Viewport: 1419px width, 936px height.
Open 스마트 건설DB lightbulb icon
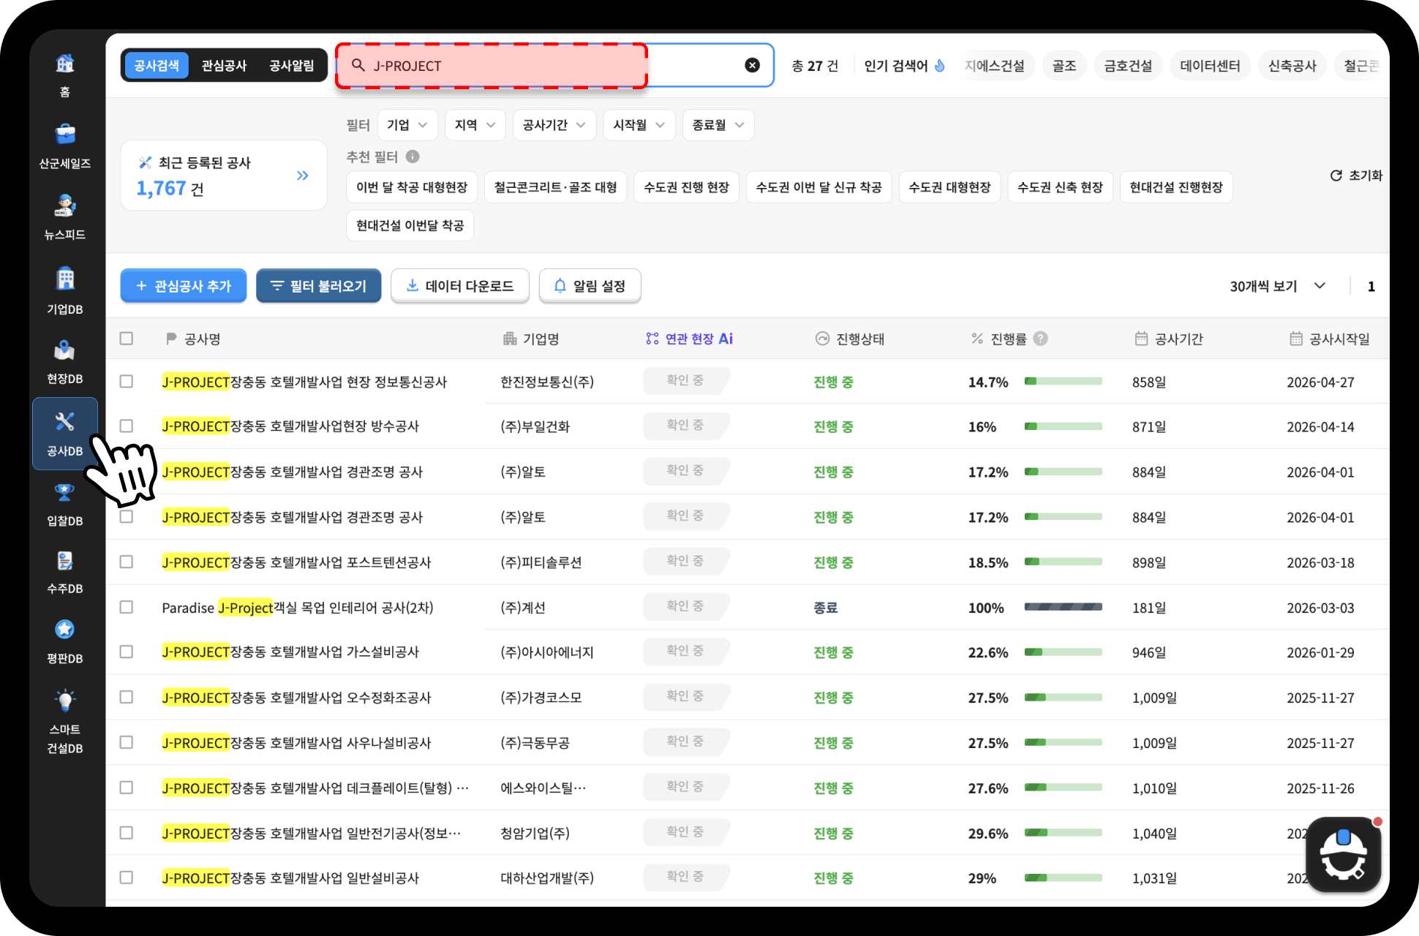point(65,701)
